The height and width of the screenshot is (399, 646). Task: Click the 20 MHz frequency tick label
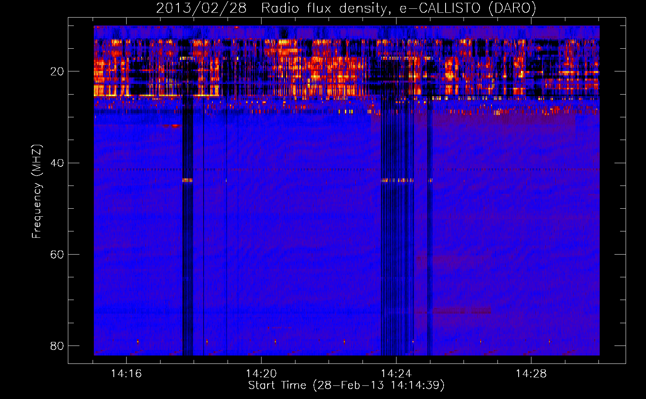[x=57, y=71]
